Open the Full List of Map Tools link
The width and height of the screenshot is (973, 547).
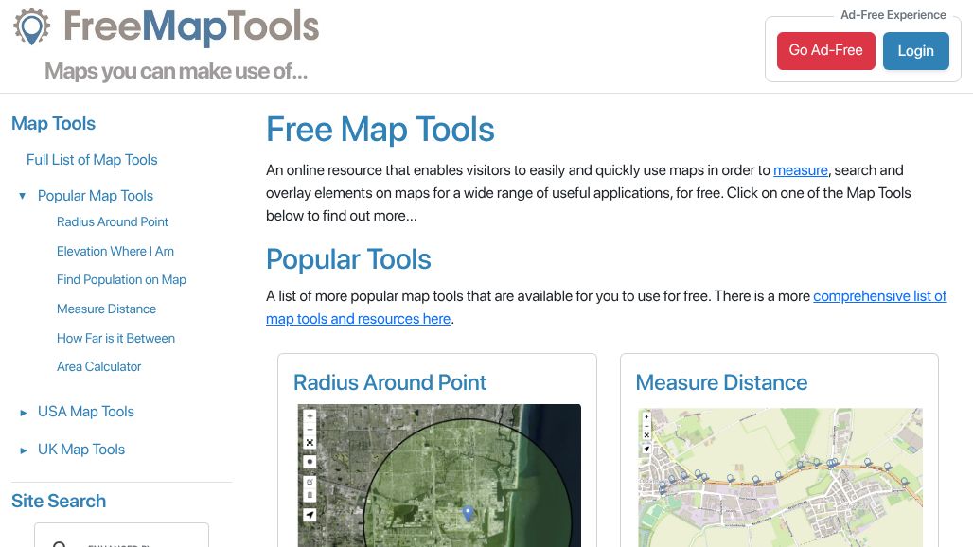pyautogui.click(x=92, y=160)
